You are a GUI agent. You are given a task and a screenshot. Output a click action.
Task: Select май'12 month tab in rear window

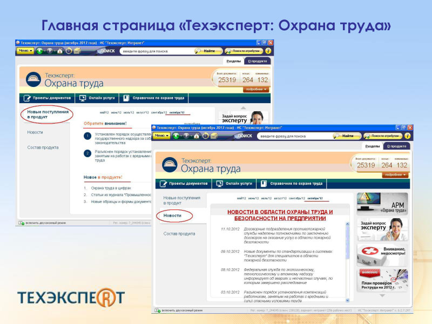click(104, 113)
